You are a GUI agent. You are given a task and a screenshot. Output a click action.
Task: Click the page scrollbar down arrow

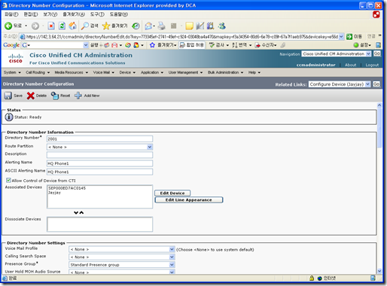coord(379,271)
